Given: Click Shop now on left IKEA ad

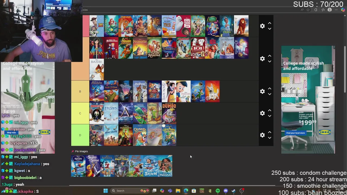Looking at the screenshot, I should coord(11,132).
